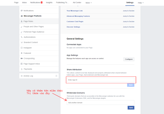The width and height of the screenshot is (164, 114).
Task: Click the Page Support Inbox Facebook icon
Action: (22, 64)
